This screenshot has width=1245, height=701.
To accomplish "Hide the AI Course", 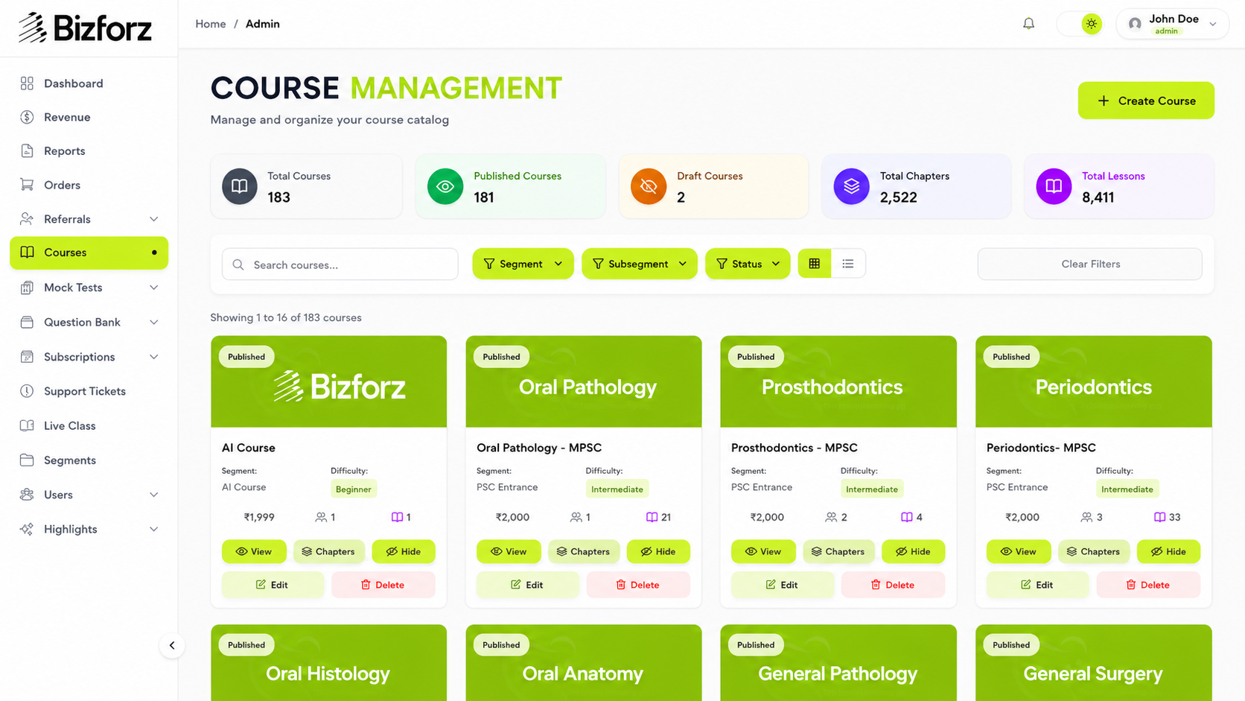I will [x=404, y=551].
